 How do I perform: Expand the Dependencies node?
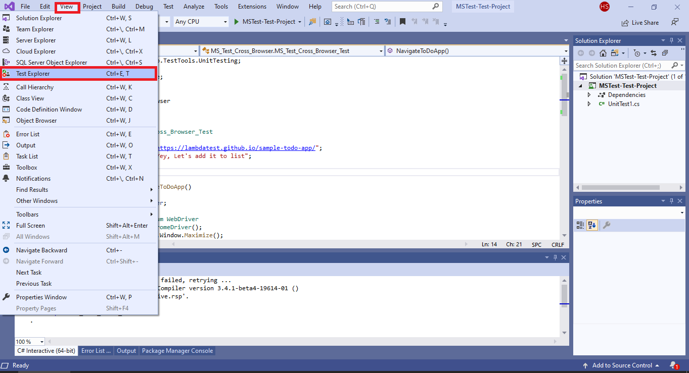[589, 95]
